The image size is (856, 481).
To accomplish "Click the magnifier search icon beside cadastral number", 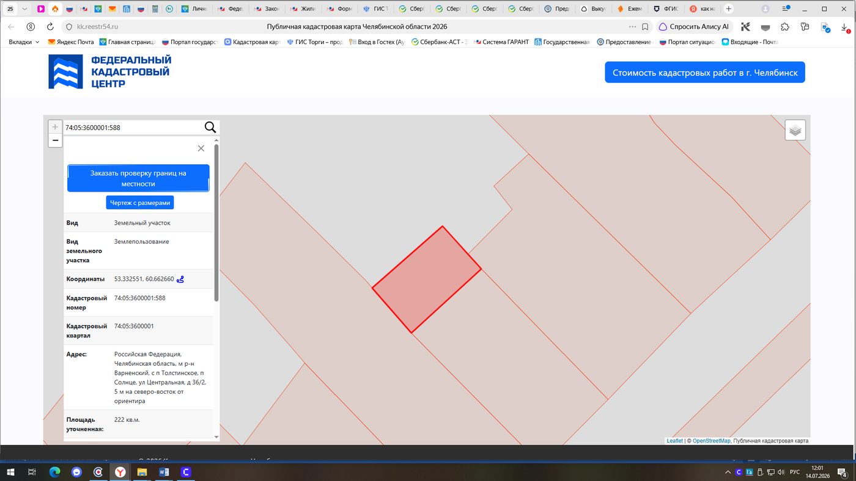I will click(x=210, y=127).
